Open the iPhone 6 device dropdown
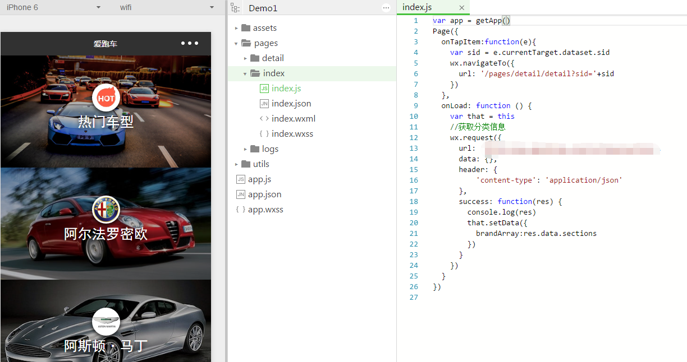Screen dimensions: 687x362 click(x=54, y=7)
